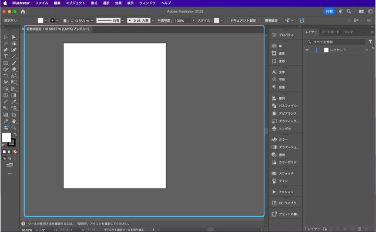Open stroke weight dropdown next to 0.353

pyautogui.click(x=92, y=21)
